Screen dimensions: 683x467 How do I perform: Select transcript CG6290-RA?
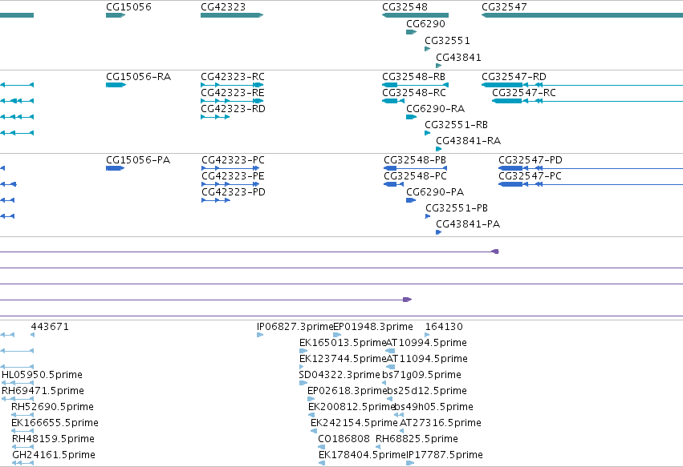pyautogui.click(x=435, y=109)
